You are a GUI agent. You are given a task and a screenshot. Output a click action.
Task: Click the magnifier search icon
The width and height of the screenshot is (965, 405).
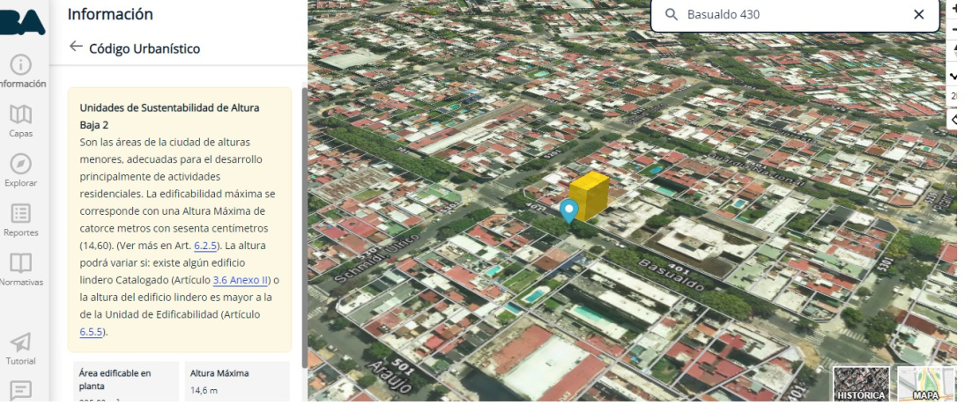pyautogui.click(x=672, y=15)
